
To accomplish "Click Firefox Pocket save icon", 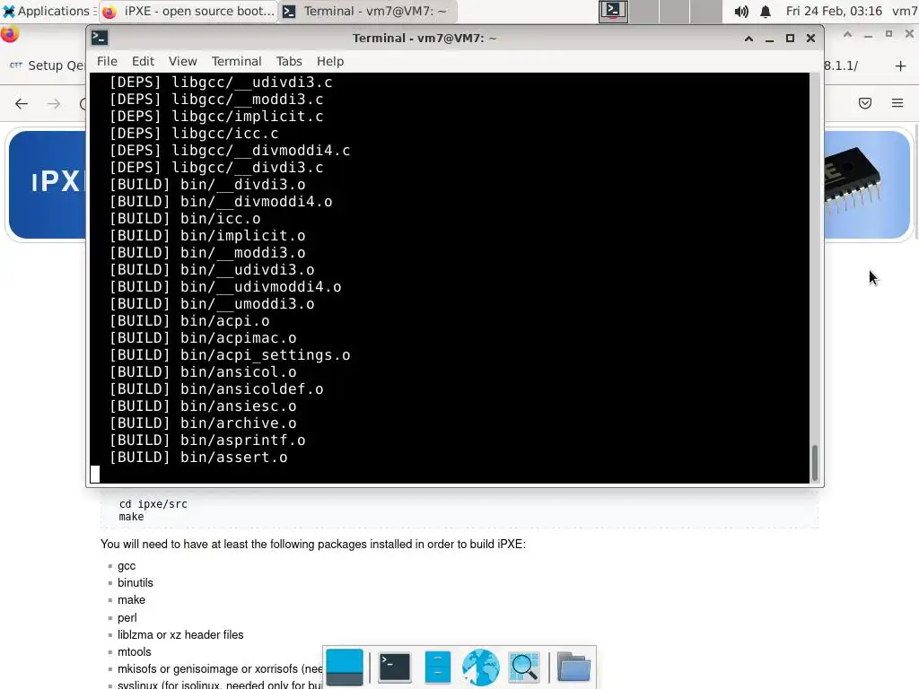I will [865, 104].
